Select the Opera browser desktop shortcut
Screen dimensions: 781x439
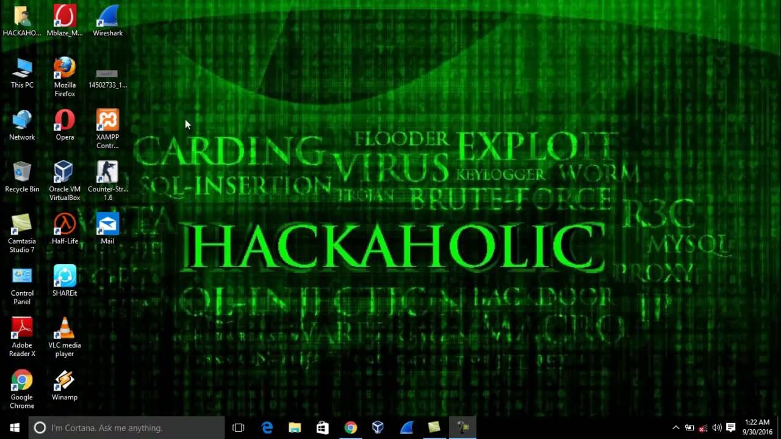[65, 125]
